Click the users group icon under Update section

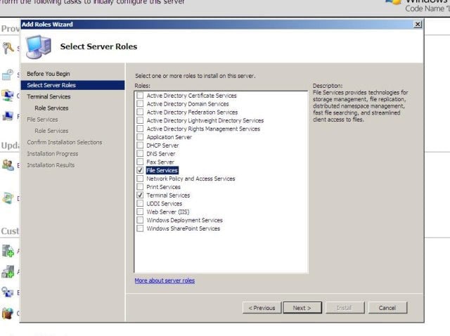point(8,165)
